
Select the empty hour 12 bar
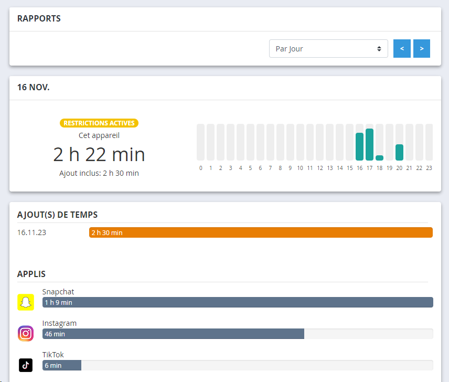(x=320, y=142)
